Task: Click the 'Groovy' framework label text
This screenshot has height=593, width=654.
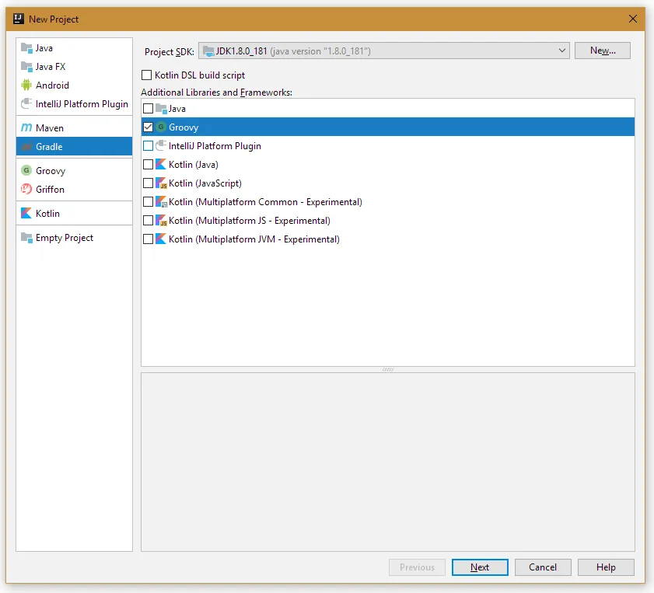Action: coord(184,127)
